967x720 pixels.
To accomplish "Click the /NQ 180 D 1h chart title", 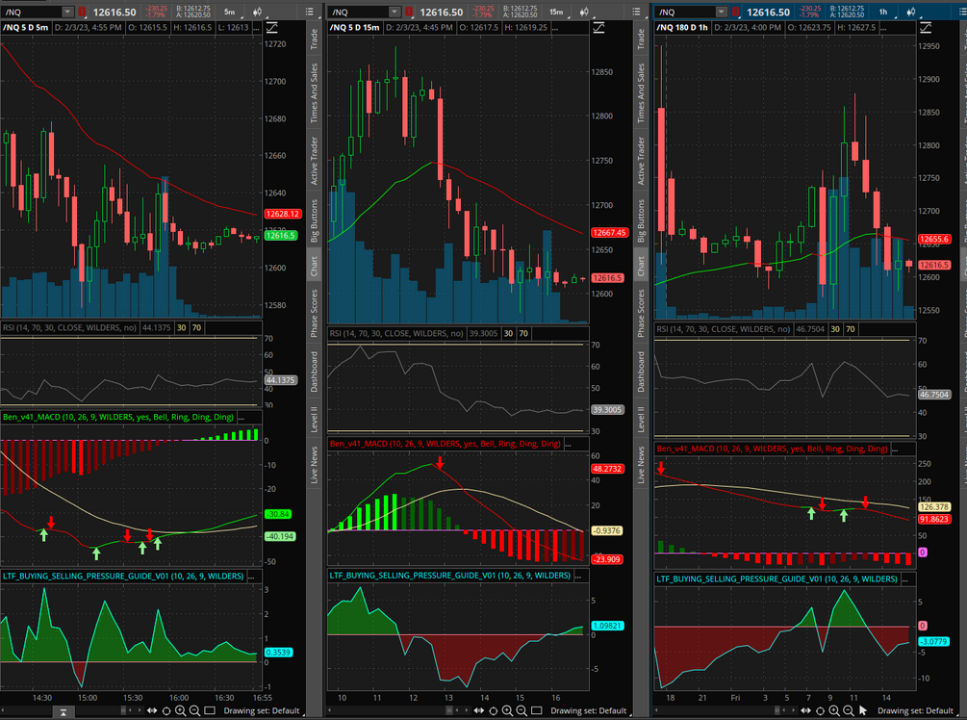I will 682,27.
